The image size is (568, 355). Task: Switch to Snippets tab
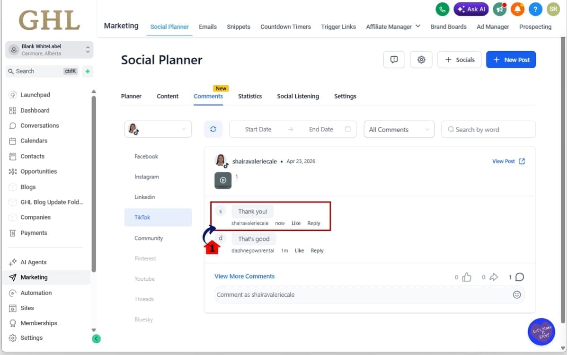239,27
